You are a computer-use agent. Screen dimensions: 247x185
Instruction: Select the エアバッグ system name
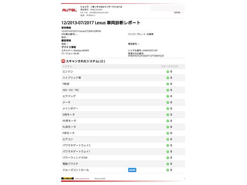pyautogui.click(x=69, y=96)
